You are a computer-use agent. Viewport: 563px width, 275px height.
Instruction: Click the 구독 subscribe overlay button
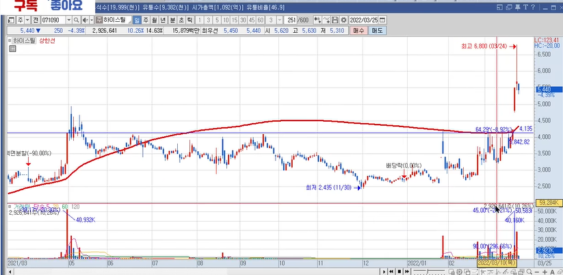tap(25, 5)
